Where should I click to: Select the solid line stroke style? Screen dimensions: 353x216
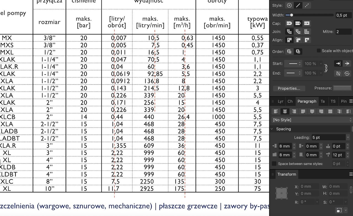pos(298,5)
